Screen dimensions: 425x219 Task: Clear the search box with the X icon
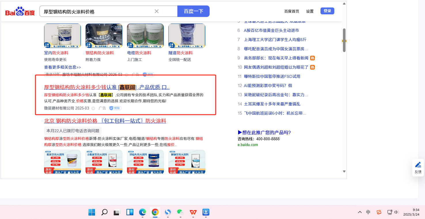(x=157, y=11)
